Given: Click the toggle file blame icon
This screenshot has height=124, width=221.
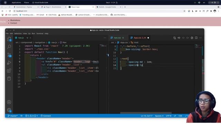Looking at the screenshot, I should (x=192, y=38).
